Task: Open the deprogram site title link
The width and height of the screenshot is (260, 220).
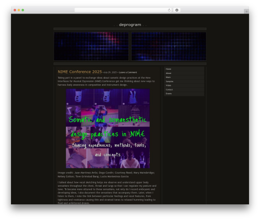Action: (x=130, y=25)
